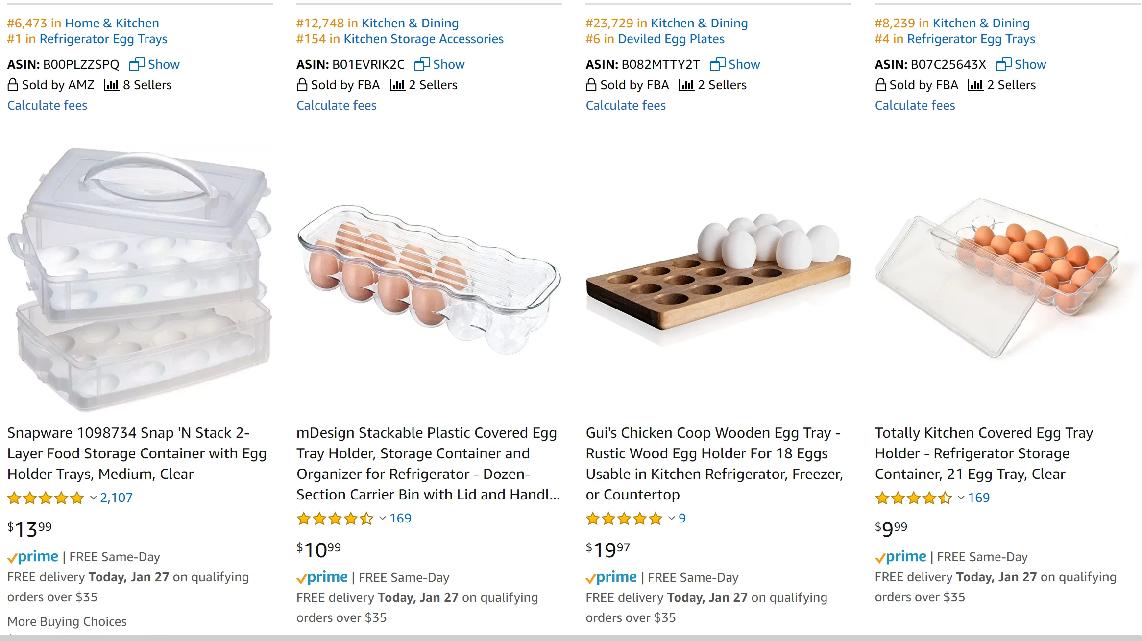The width and height of the screenshot is (1142, 641).
Task: Click the Show icon beside ASIN B01EVRIK2C
Action: click(422, 64)
